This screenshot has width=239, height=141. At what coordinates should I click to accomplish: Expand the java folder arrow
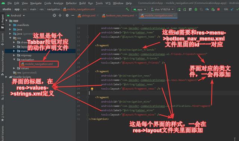click(10, 29)
